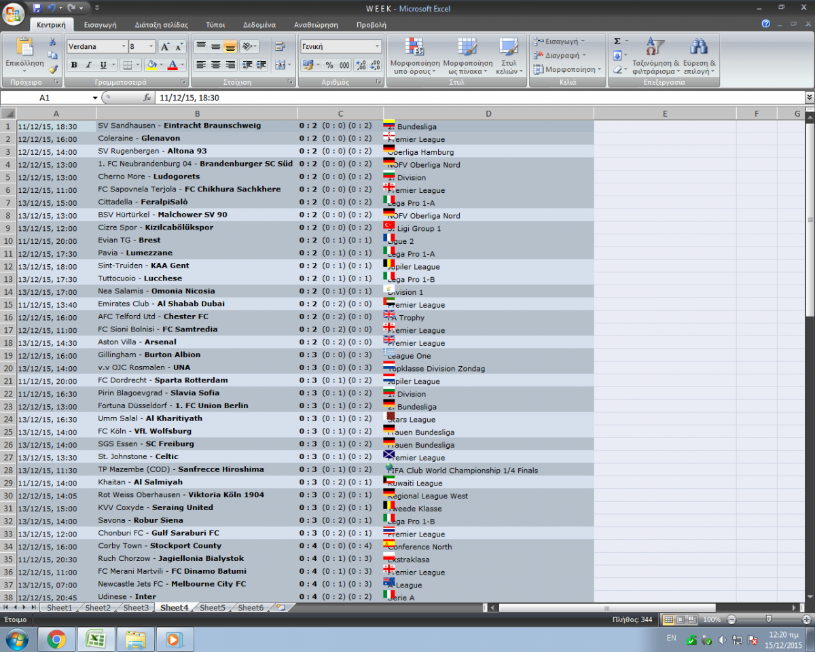Screen dimensions: 815x652
Task: Click the Office button orb
Action: click(x=14, y=13)
